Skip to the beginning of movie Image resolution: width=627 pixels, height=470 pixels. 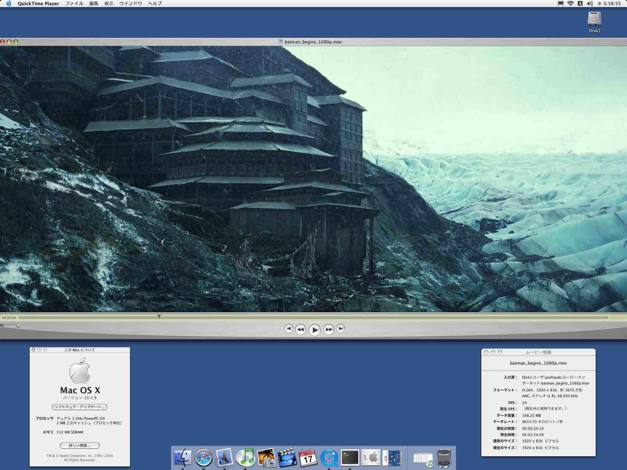[x=288, y=328]
